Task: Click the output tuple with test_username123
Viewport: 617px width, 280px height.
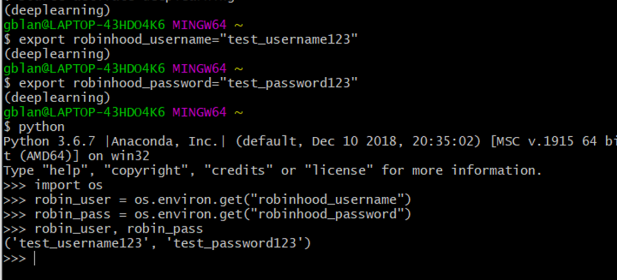Action: 157,244
